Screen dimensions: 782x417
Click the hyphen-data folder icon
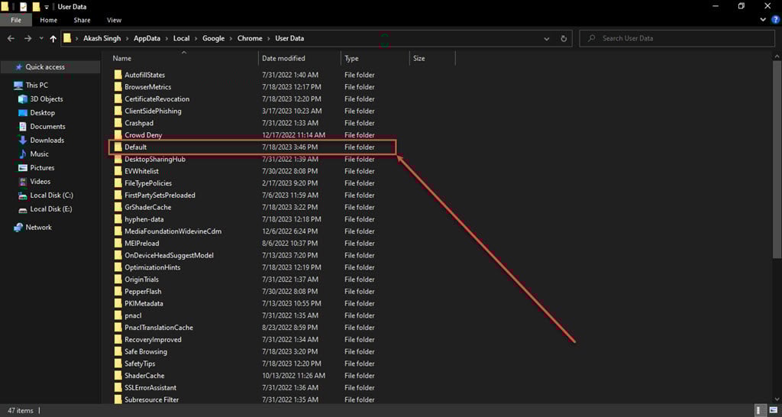tap(118, 219)
